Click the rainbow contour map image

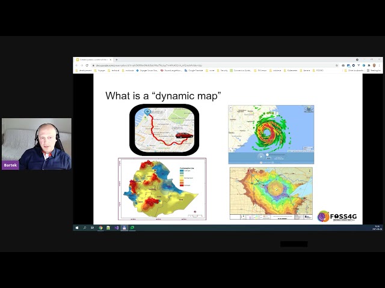pyautogui.click(x=271, y=193)
